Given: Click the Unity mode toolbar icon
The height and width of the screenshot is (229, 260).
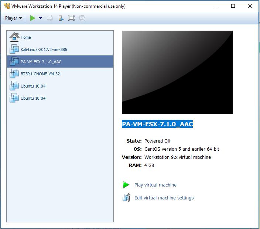Looking at the screenshot, I should (82, 18).
